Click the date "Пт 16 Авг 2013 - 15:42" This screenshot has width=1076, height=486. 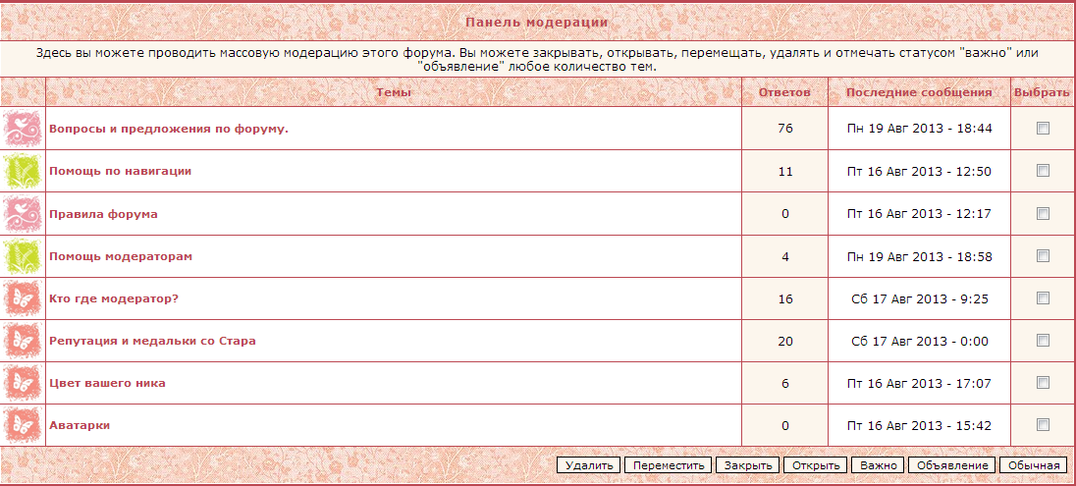(x=920, y=425)
